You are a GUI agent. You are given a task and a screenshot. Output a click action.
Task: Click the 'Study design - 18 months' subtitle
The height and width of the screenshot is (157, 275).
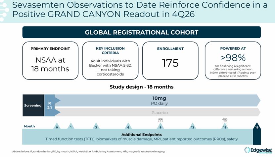pos(142,87)
